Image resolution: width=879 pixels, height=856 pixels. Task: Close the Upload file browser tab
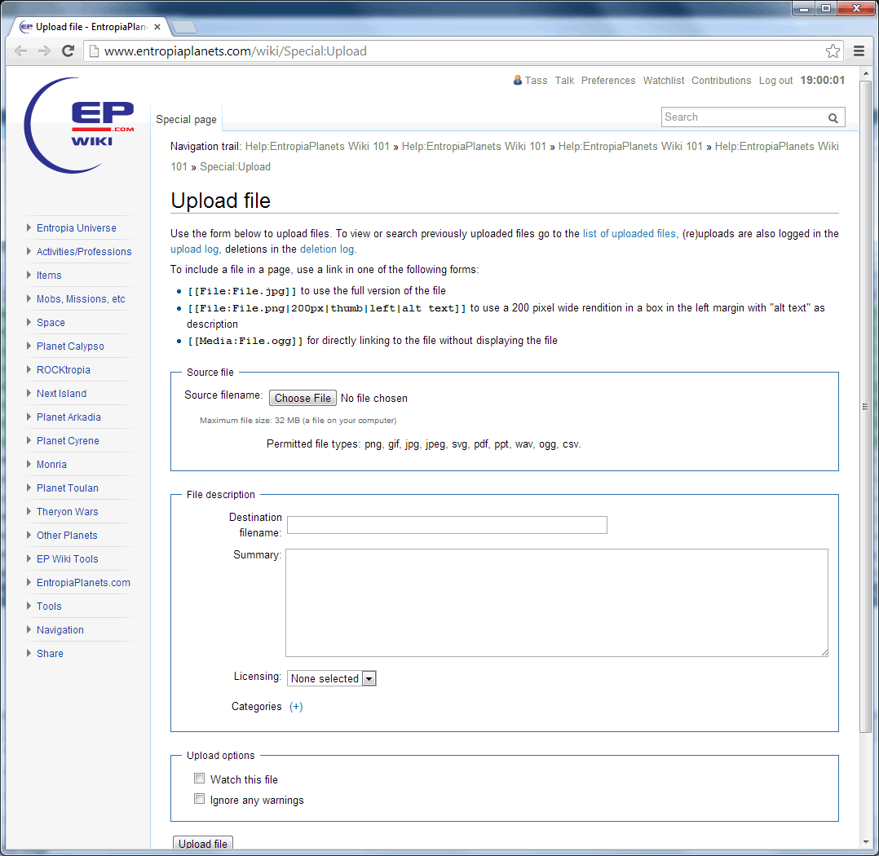(157, 27)
